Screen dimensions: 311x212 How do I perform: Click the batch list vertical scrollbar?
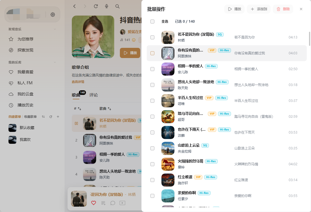coord(309,39)
